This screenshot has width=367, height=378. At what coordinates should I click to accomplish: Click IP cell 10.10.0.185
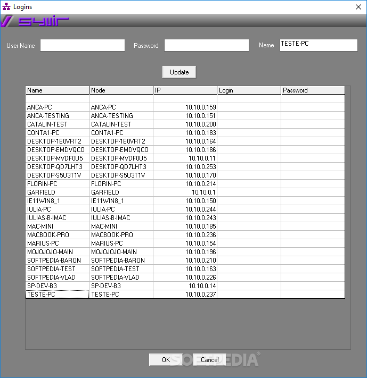click(x=185, y=226)
